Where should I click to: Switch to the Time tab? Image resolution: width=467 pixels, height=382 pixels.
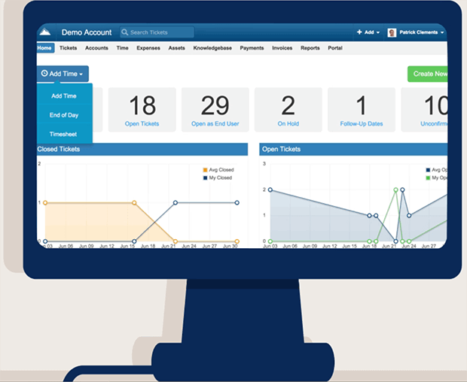(x=123, y=48)
